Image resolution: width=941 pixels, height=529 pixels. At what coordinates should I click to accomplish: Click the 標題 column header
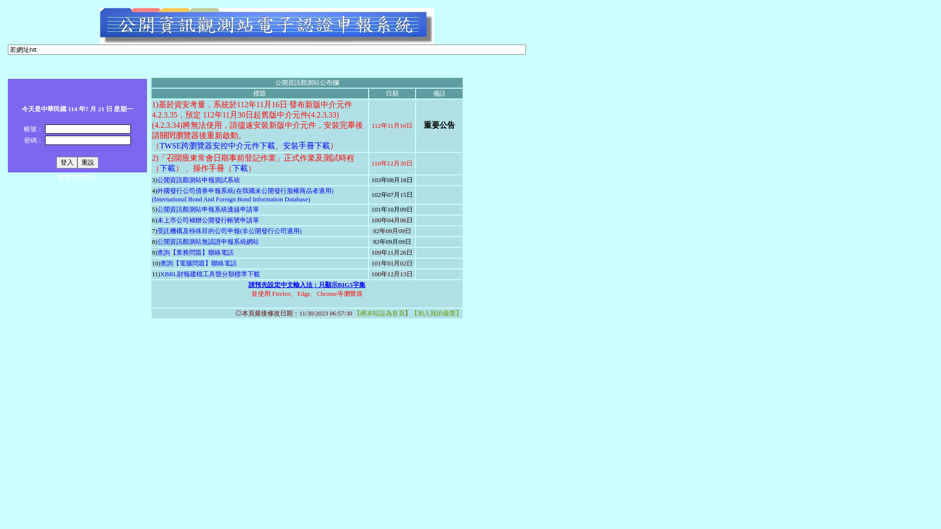pyautogui.click(x=259, y=94)
